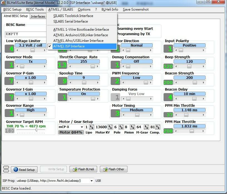This screenshot has width=227, height=194.
Task: Click the Pole count stepper arrows
Action: [121, 127]
